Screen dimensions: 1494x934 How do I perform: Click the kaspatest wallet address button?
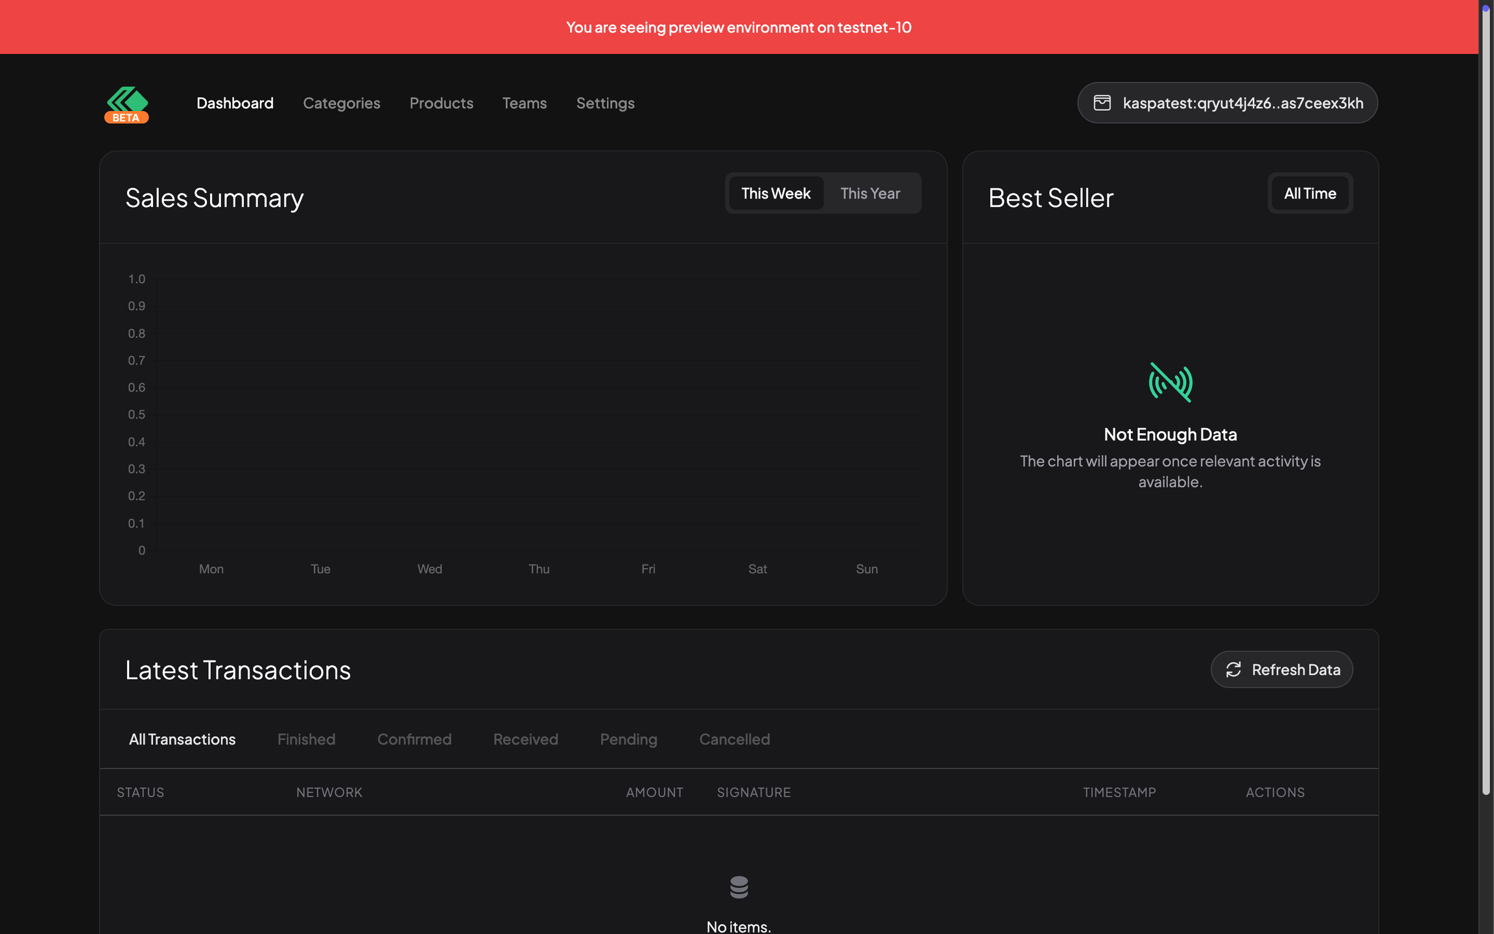(1242, 102)
